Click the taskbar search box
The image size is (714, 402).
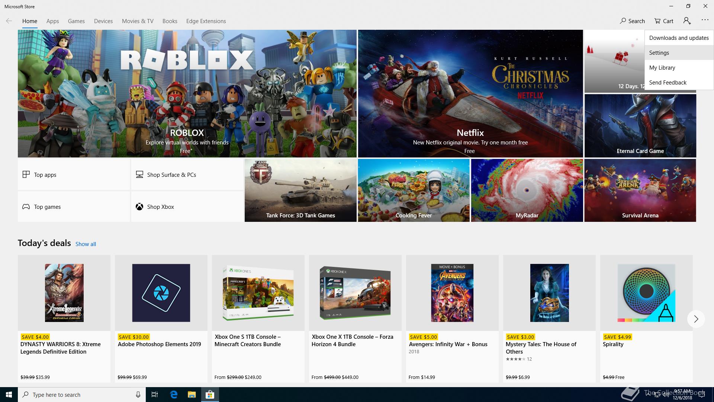tap(82, 395)
